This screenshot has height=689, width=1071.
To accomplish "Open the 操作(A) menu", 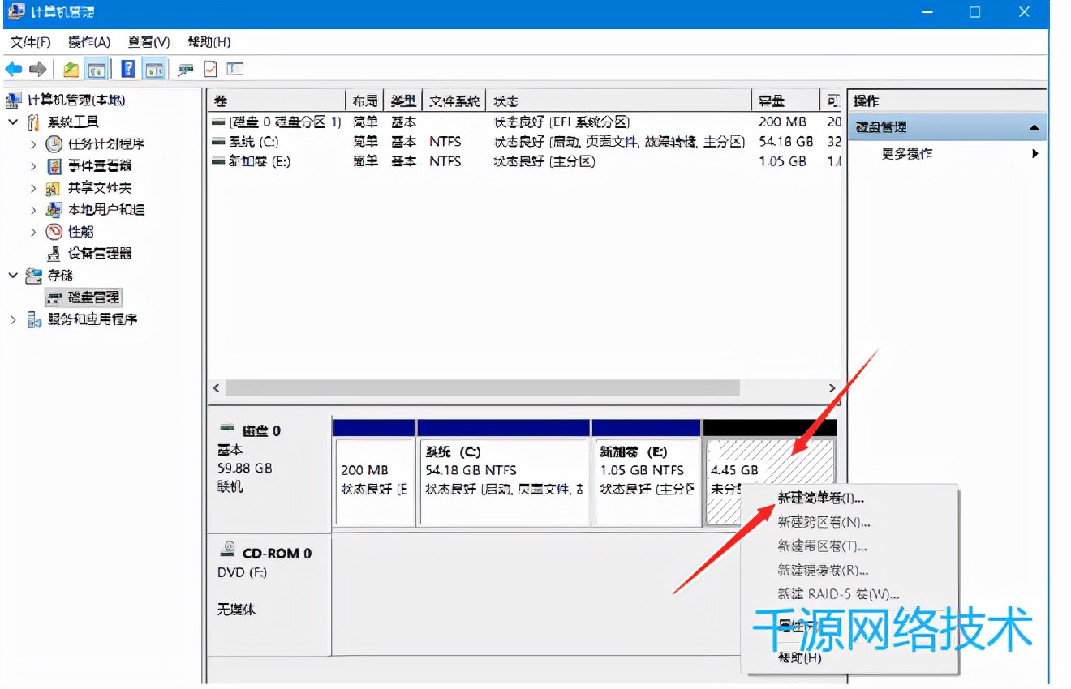I will 89,41.
